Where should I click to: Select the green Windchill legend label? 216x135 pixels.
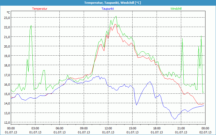coord(176,9)
